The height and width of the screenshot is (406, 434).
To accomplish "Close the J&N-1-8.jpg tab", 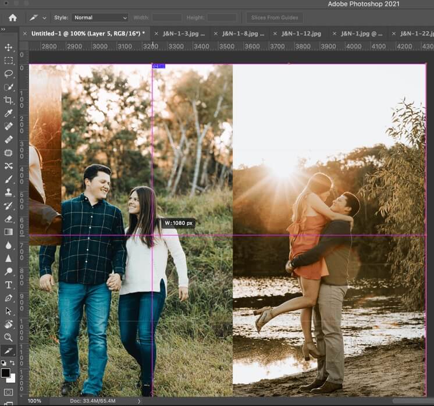I will [216, 34].
